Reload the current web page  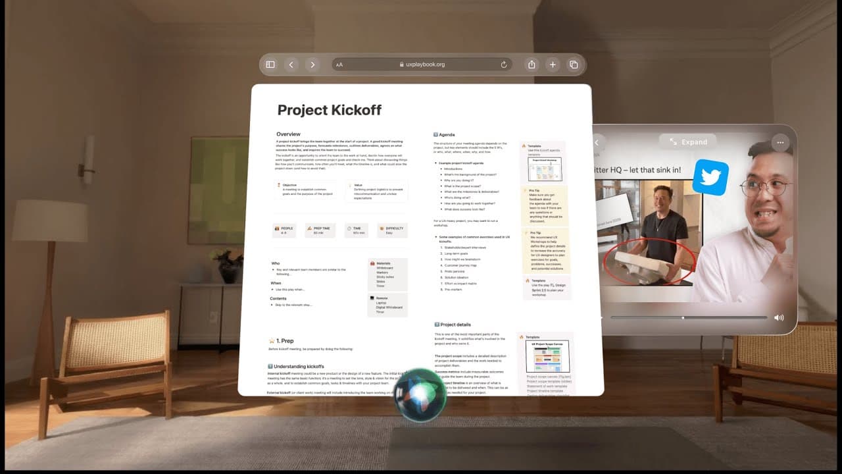[x=504, y=65]
